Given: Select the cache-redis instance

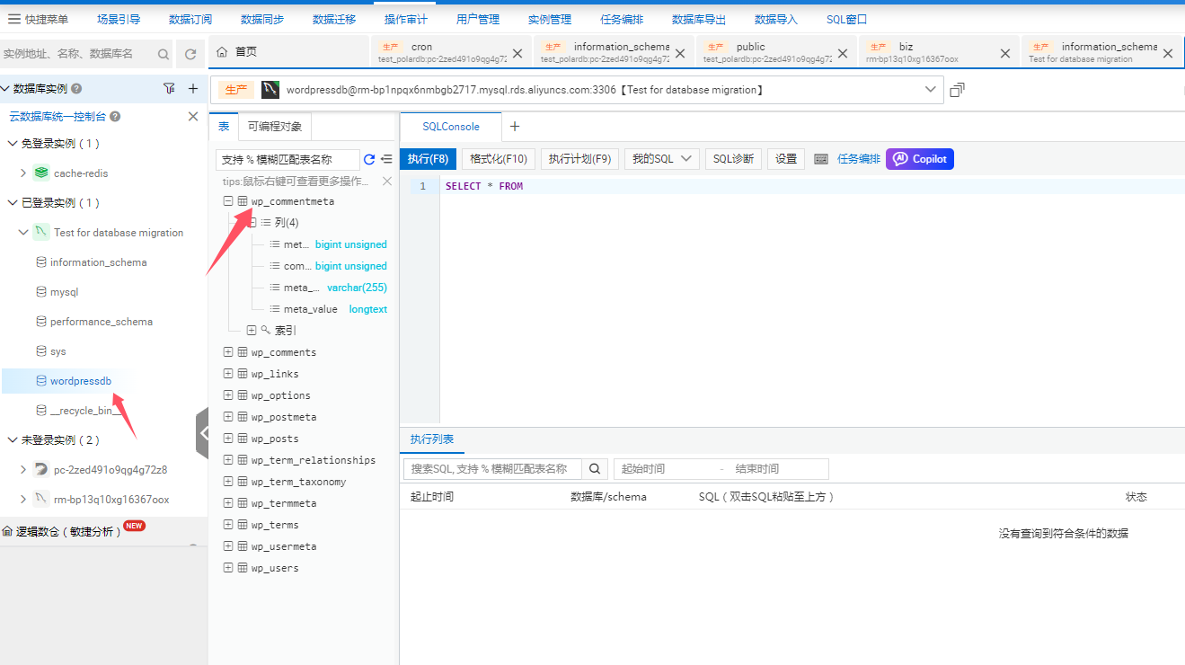Looking at the screenshot, I should point(80,173).
